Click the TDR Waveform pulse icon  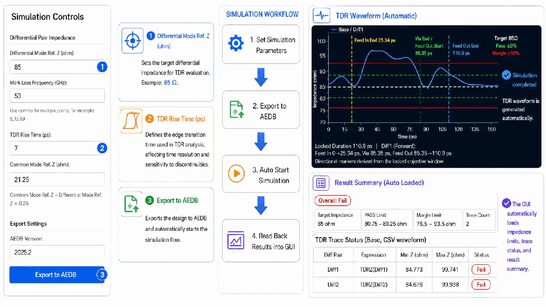(322, 15)
